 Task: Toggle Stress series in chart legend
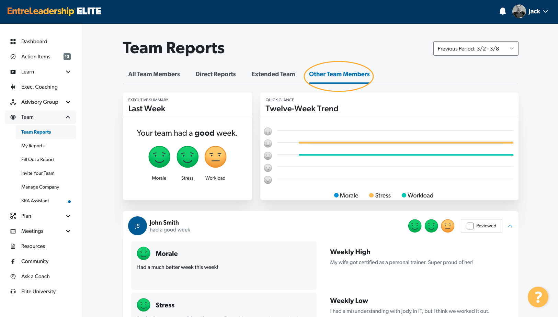point(380,195)
